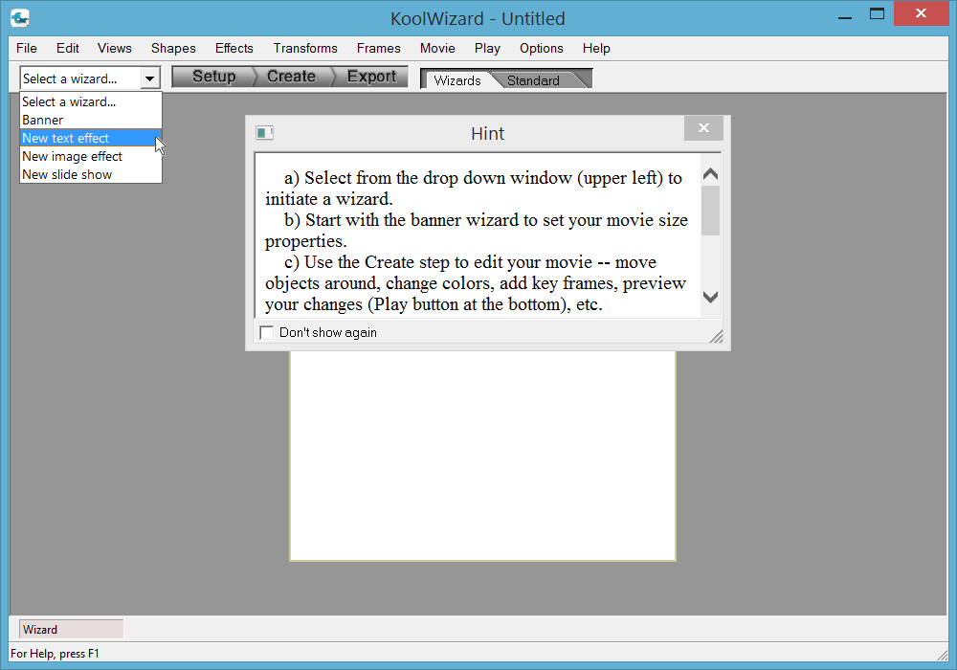957x670 pixels.
Task: Open the Views menu
Action: [x=114, y=48]
